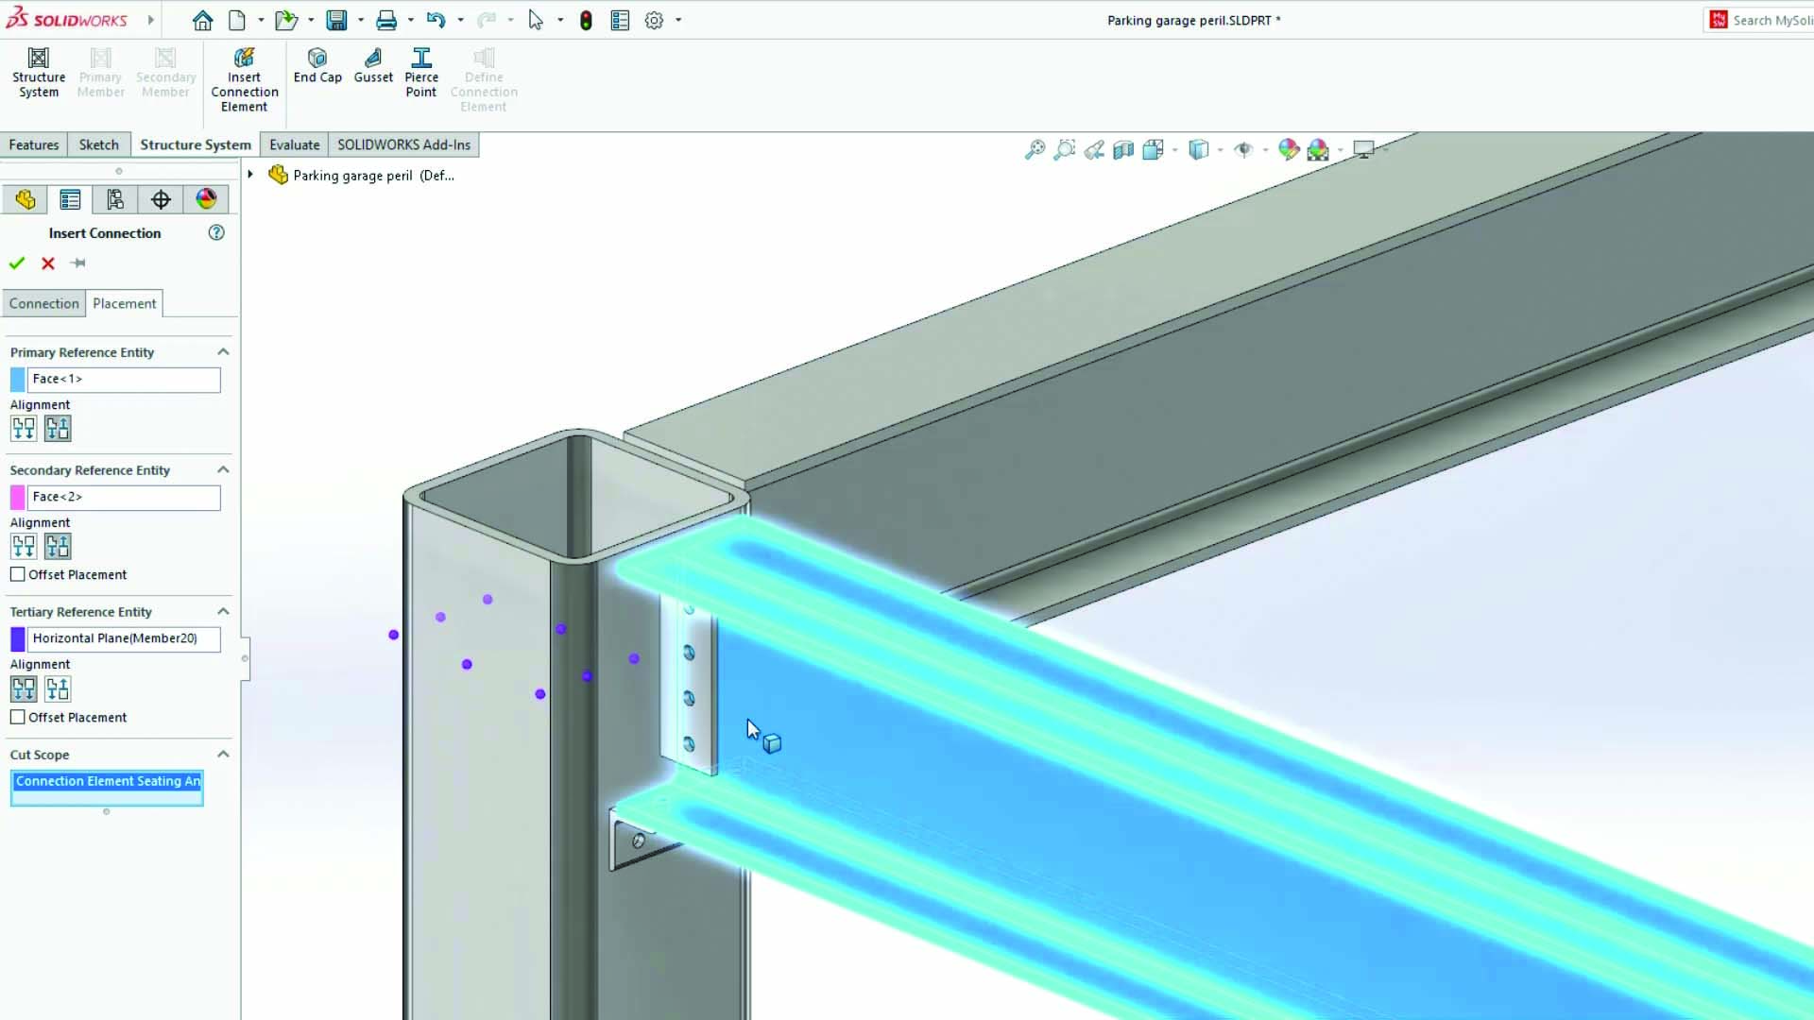Toggle the pushpin to keep panel visible
1814x1020 pixels.
coord(78,263)
